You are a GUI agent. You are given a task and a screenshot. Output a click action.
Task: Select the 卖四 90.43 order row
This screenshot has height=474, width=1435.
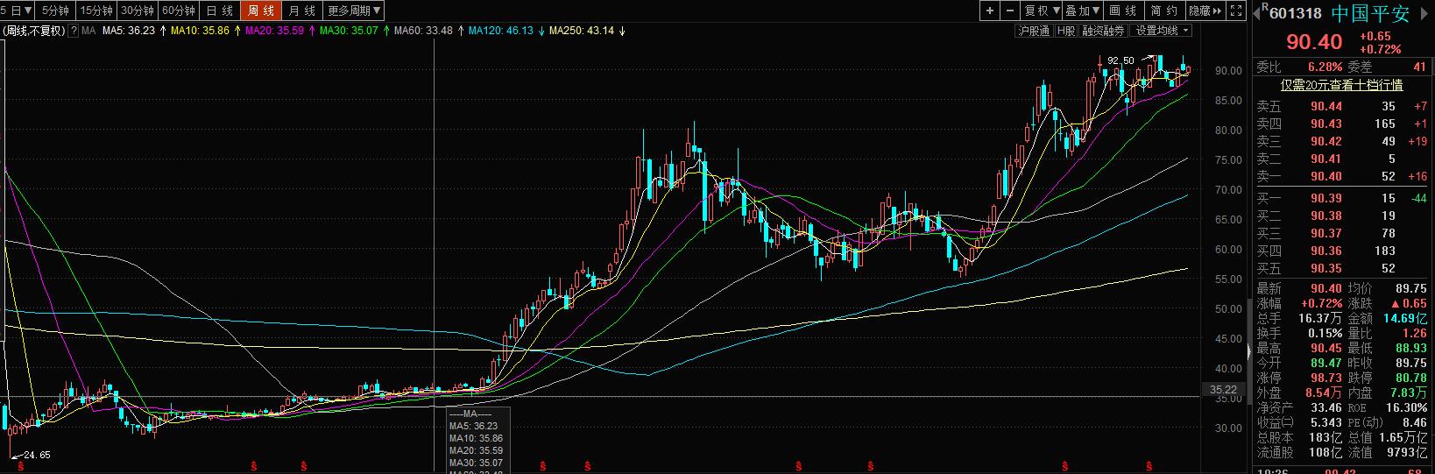[1341, 124]
